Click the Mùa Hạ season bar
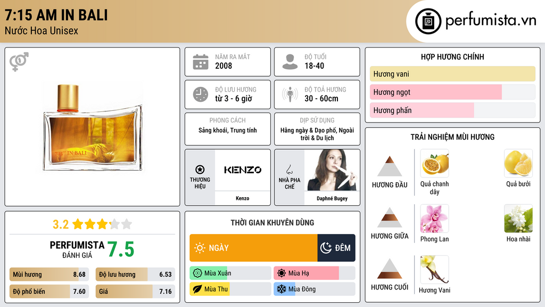The height and width of the screenshot is (307, 545). 315,273
